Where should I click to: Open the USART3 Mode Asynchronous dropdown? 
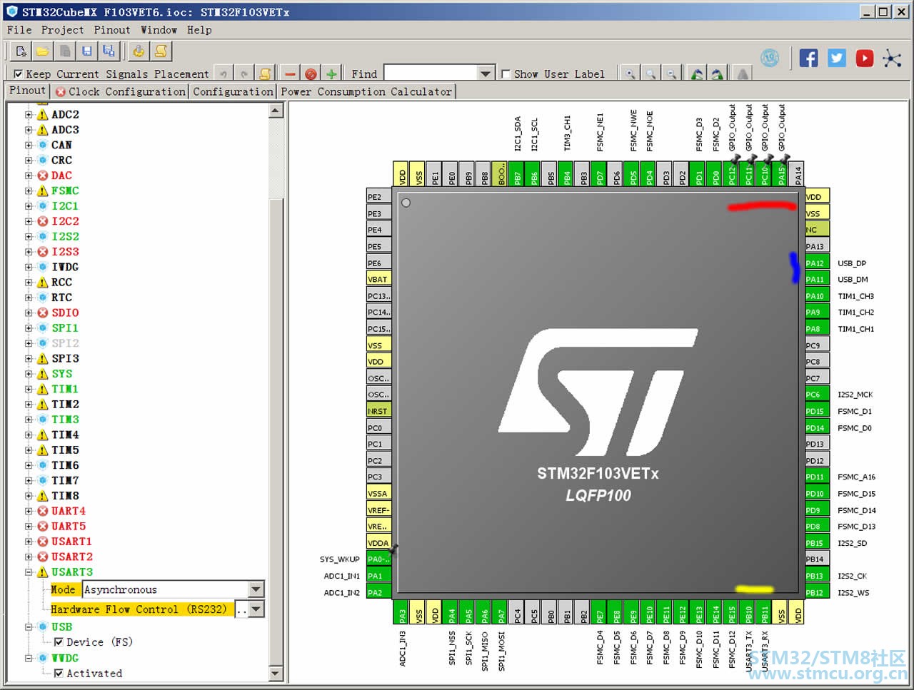coord(256,589)
